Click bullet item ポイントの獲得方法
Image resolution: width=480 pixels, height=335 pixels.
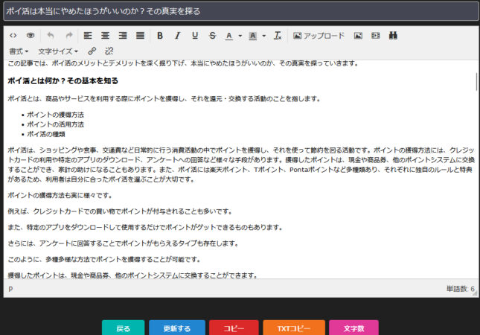[x=55, y=115]
